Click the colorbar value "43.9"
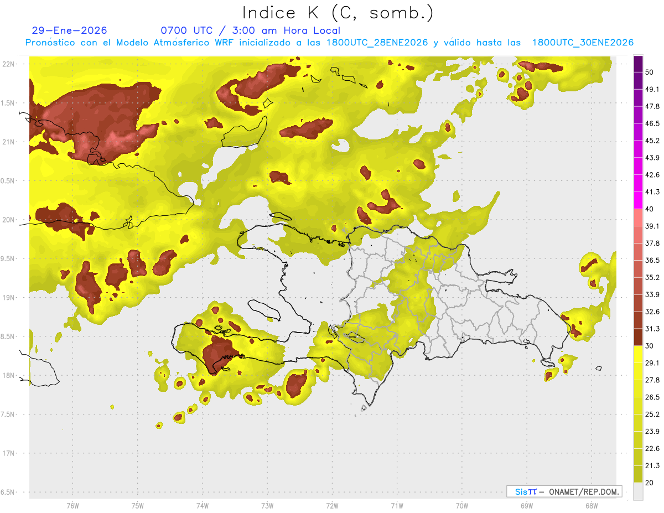 [x=652, y=158]
